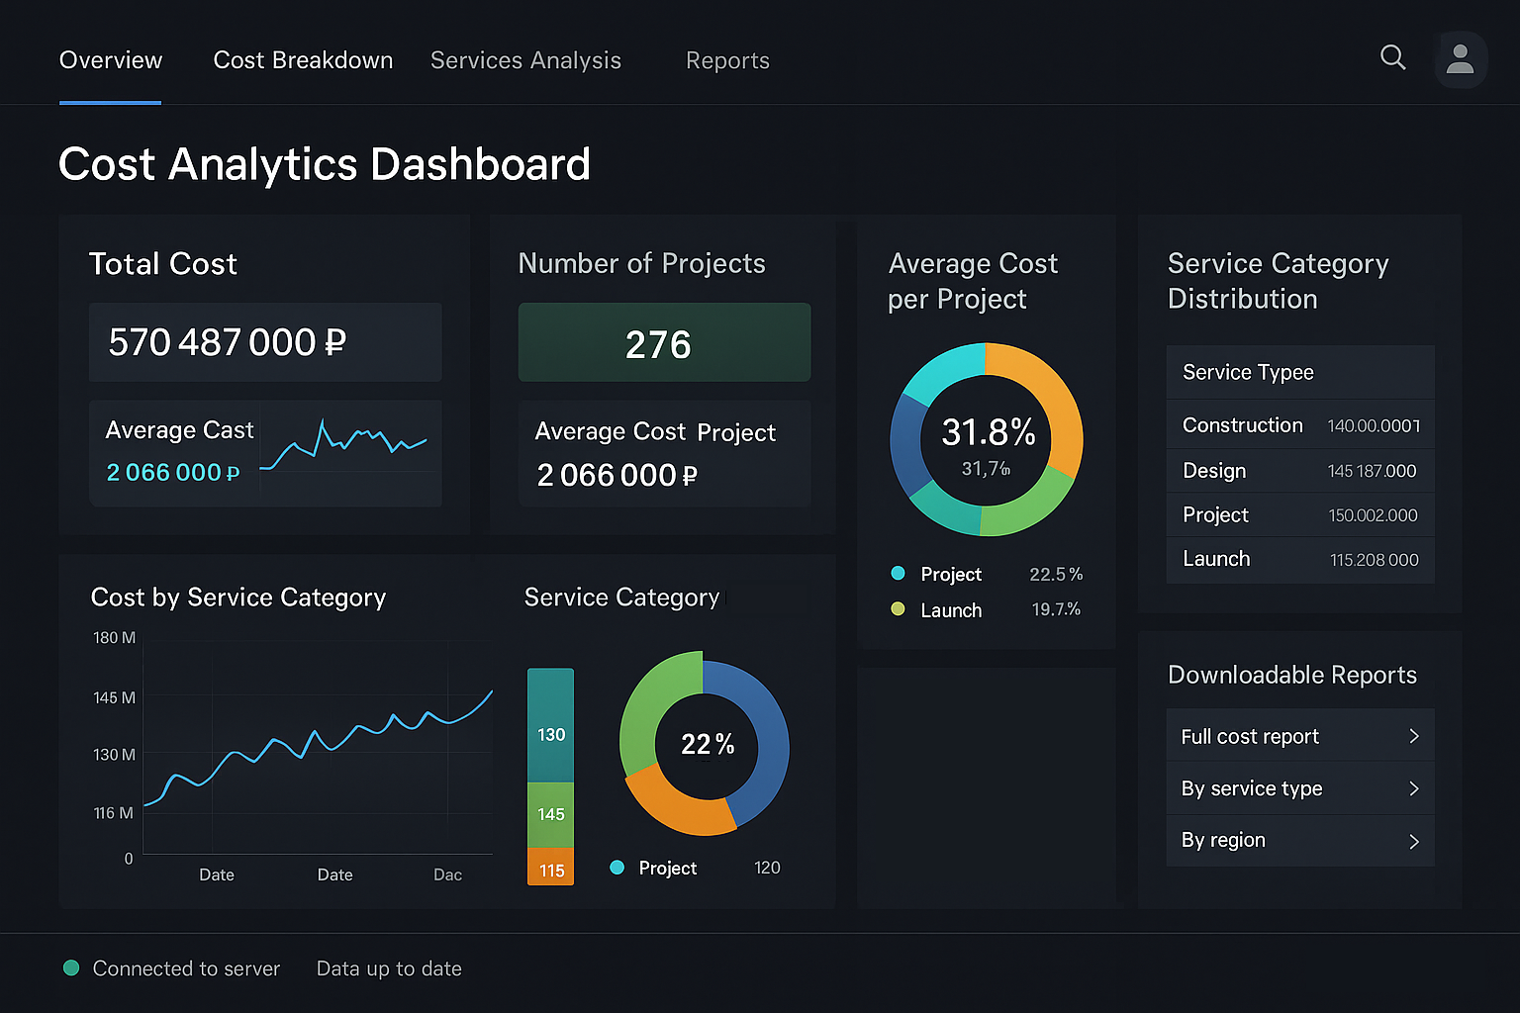Screen dimensions: 1520x1013
Task: Click the teal 130 bar segment
Action: pos(550,726)
